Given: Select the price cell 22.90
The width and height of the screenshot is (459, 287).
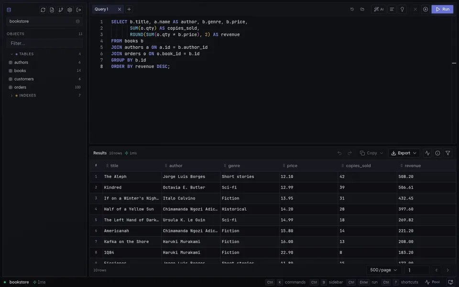Looking at the screenshot, I should click(308, 253).
